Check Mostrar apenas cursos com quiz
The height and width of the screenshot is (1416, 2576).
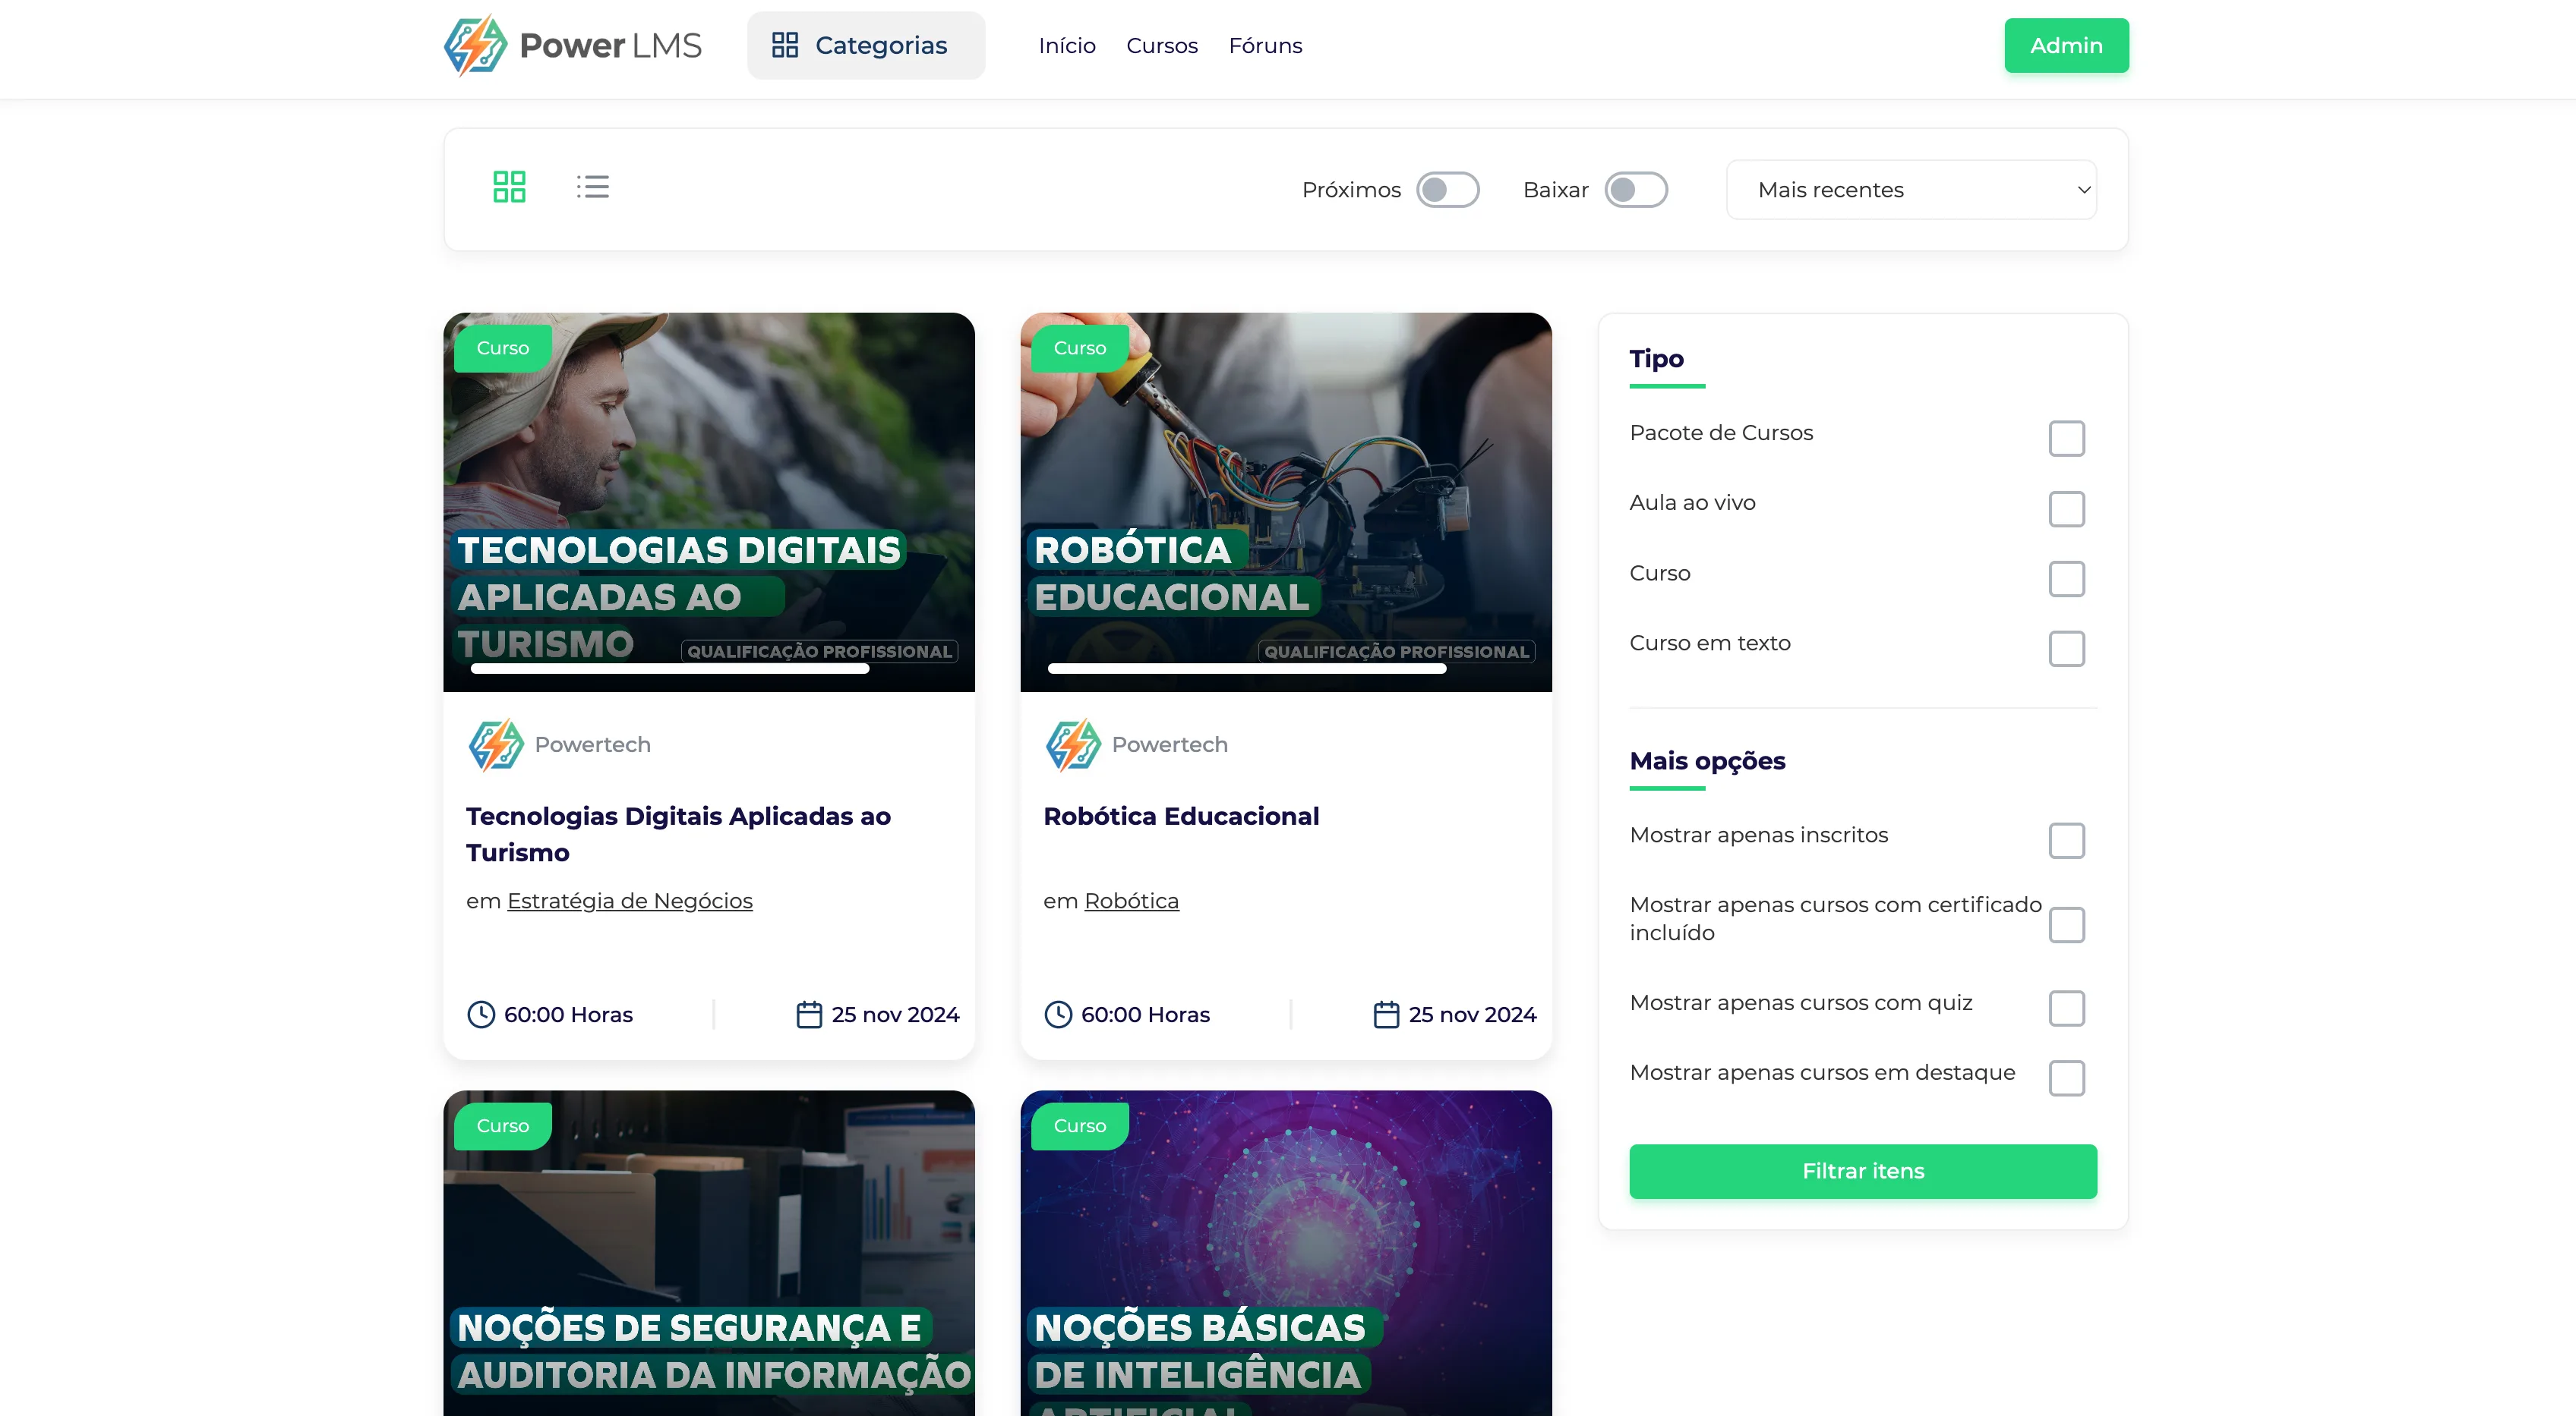[2066, 1009]
